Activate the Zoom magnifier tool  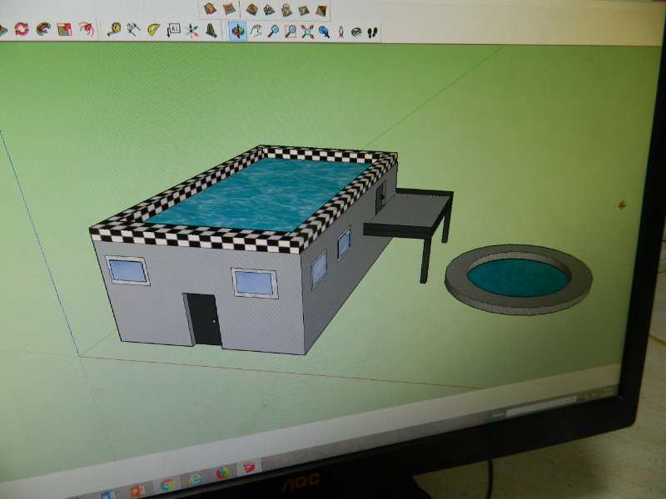tap(273, 32)
